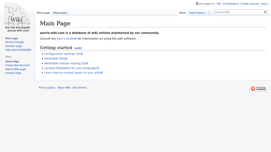Open Help about MediaWiki
Image resolution: width=271 pixels, height=152 pixels.
(18, 50)
